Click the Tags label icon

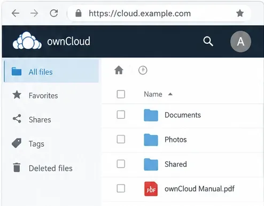click(17, 143)
